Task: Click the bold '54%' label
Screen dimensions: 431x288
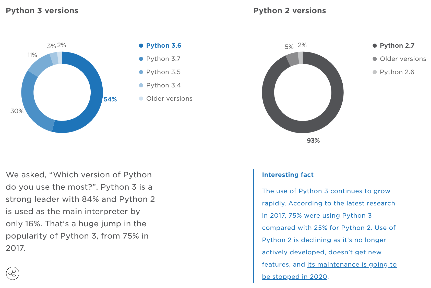Action: point(110,99)
